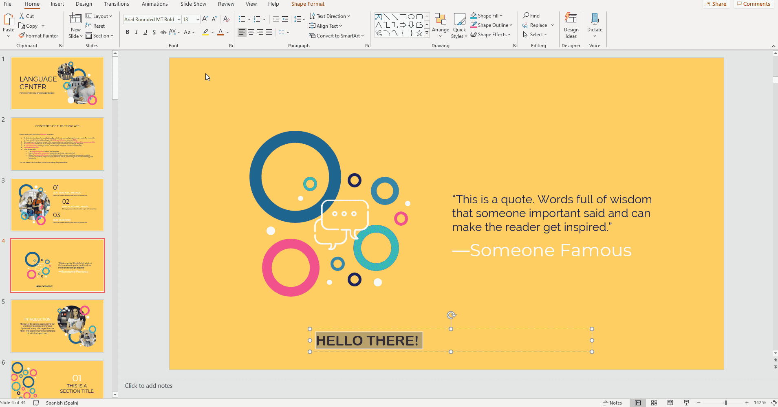Viewport: 778px width, 407px height.
Task: Click the Format Painter icon
Action: [x=22, y=36]
